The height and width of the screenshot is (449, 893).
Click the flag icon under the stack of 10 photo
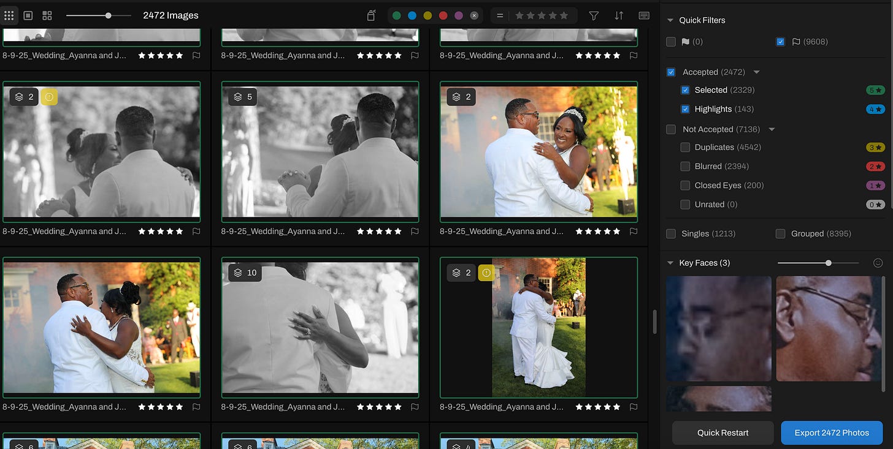(x=415, y=407)
